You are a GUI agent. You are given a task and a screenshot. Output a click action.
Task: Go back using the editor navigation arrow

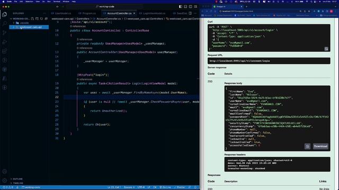coord(58,7)
